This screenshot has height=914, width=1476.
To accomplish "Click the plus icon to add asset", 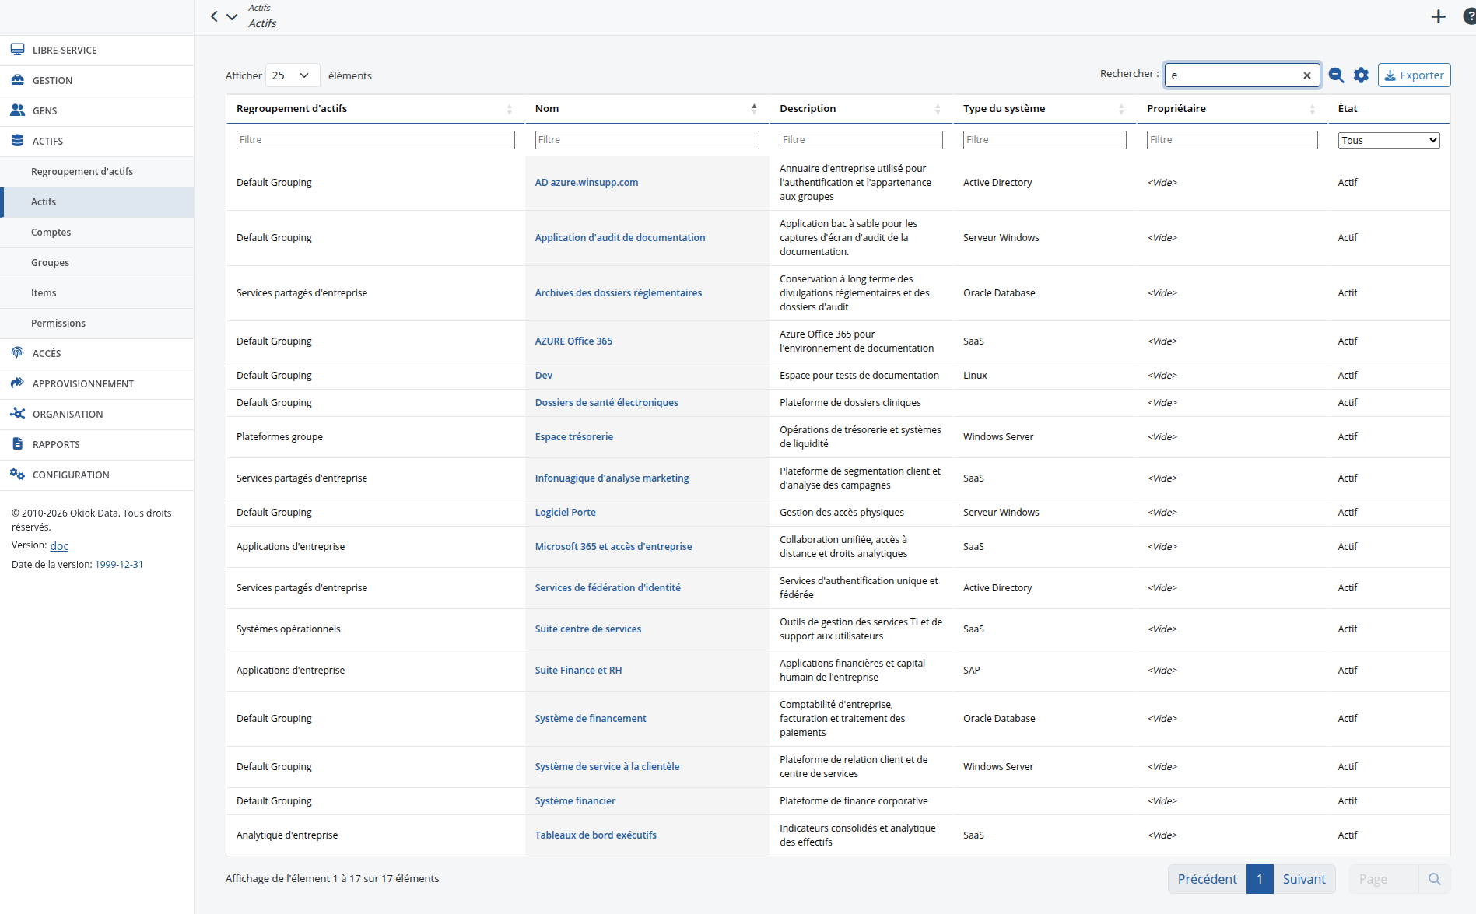I will point(1439,16).
